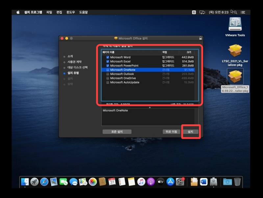Viewport: 263px width, 198px height.
Task: Click Microsoft OneNote description text
Action: click(115, 110)
